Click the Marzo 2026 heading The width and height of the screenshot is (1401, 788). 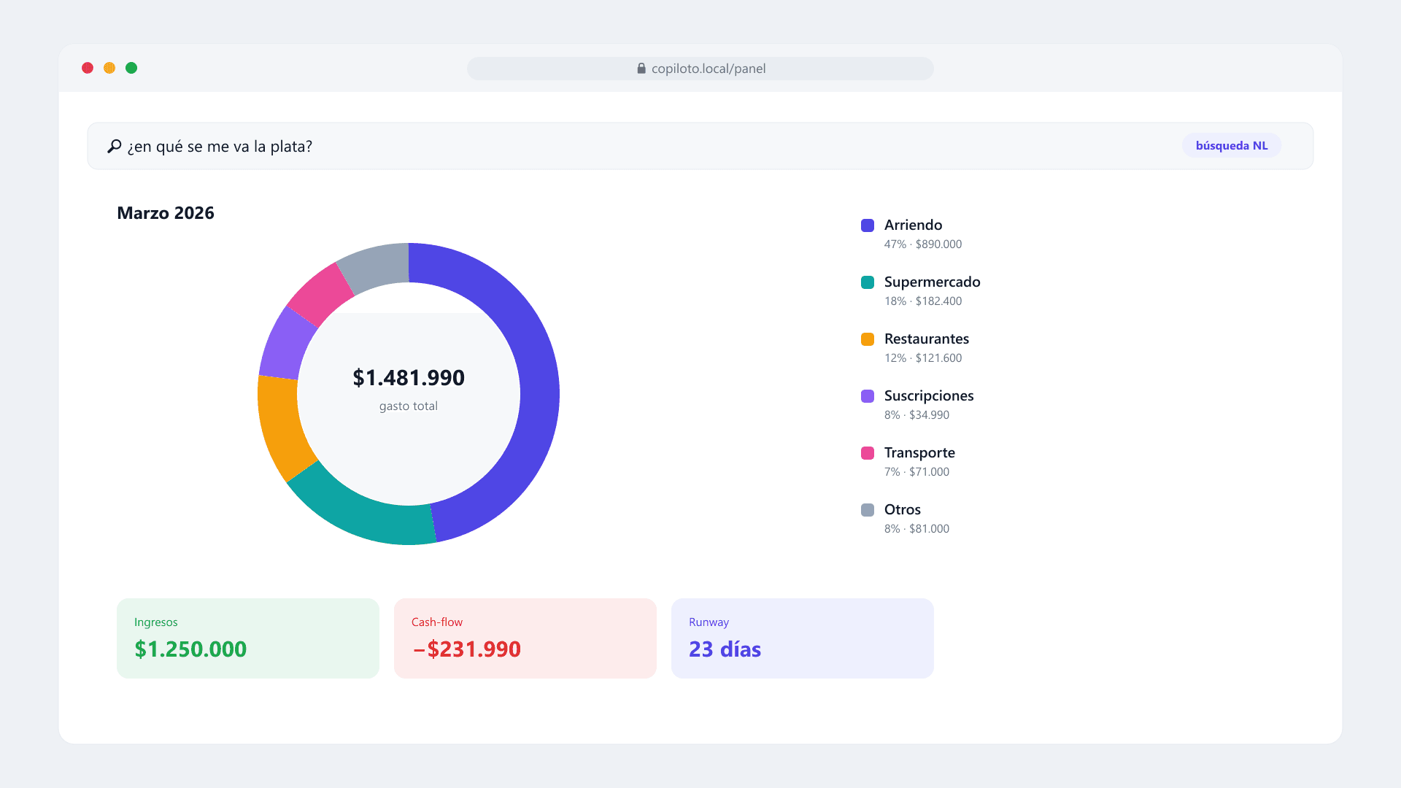click(x=166, y=213)
